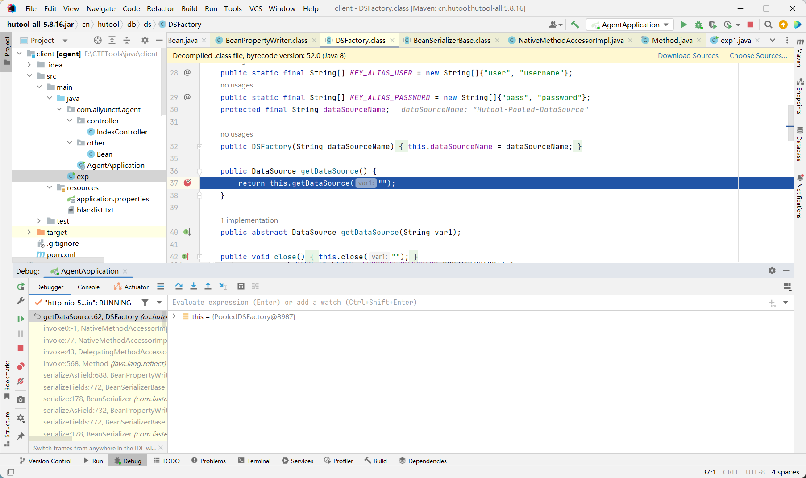Screen dimensions: 806x478
Task: Open the Profiler tool window
Action: [339, 461]
